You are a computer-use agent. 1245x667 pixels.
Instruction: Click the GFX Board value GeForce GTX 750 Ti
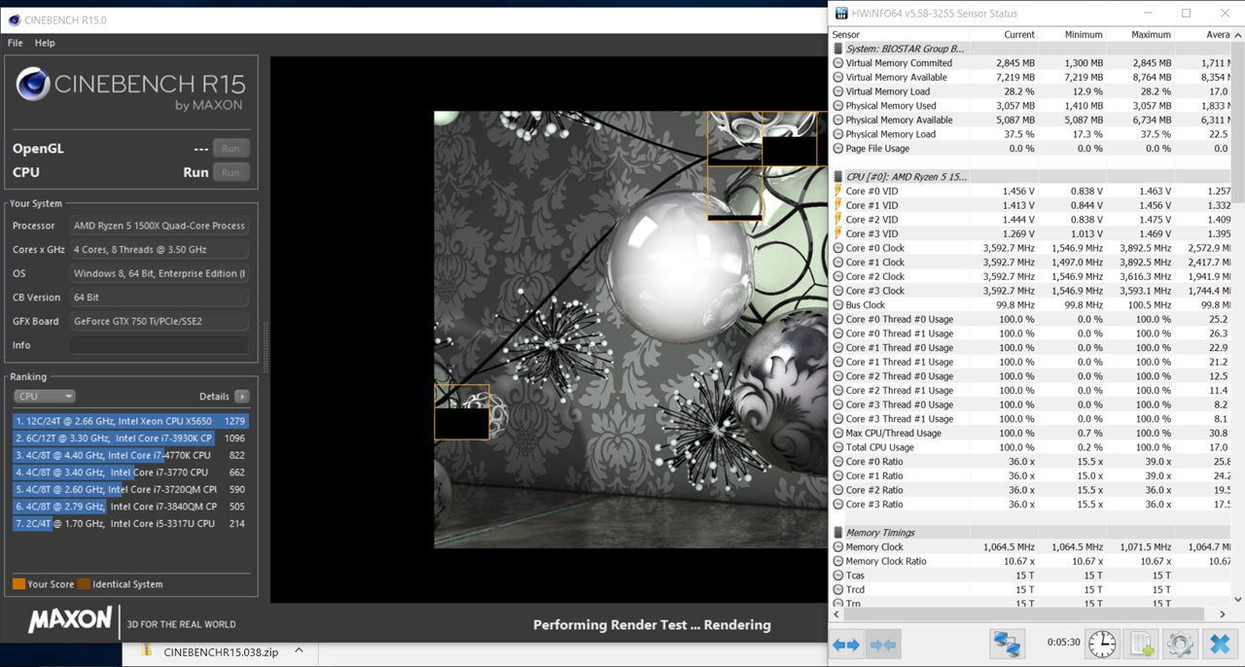(x=160, y=321)
